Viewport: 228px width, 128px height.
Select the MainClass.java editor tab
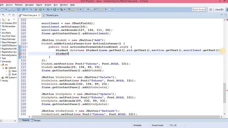coord(30,15)
